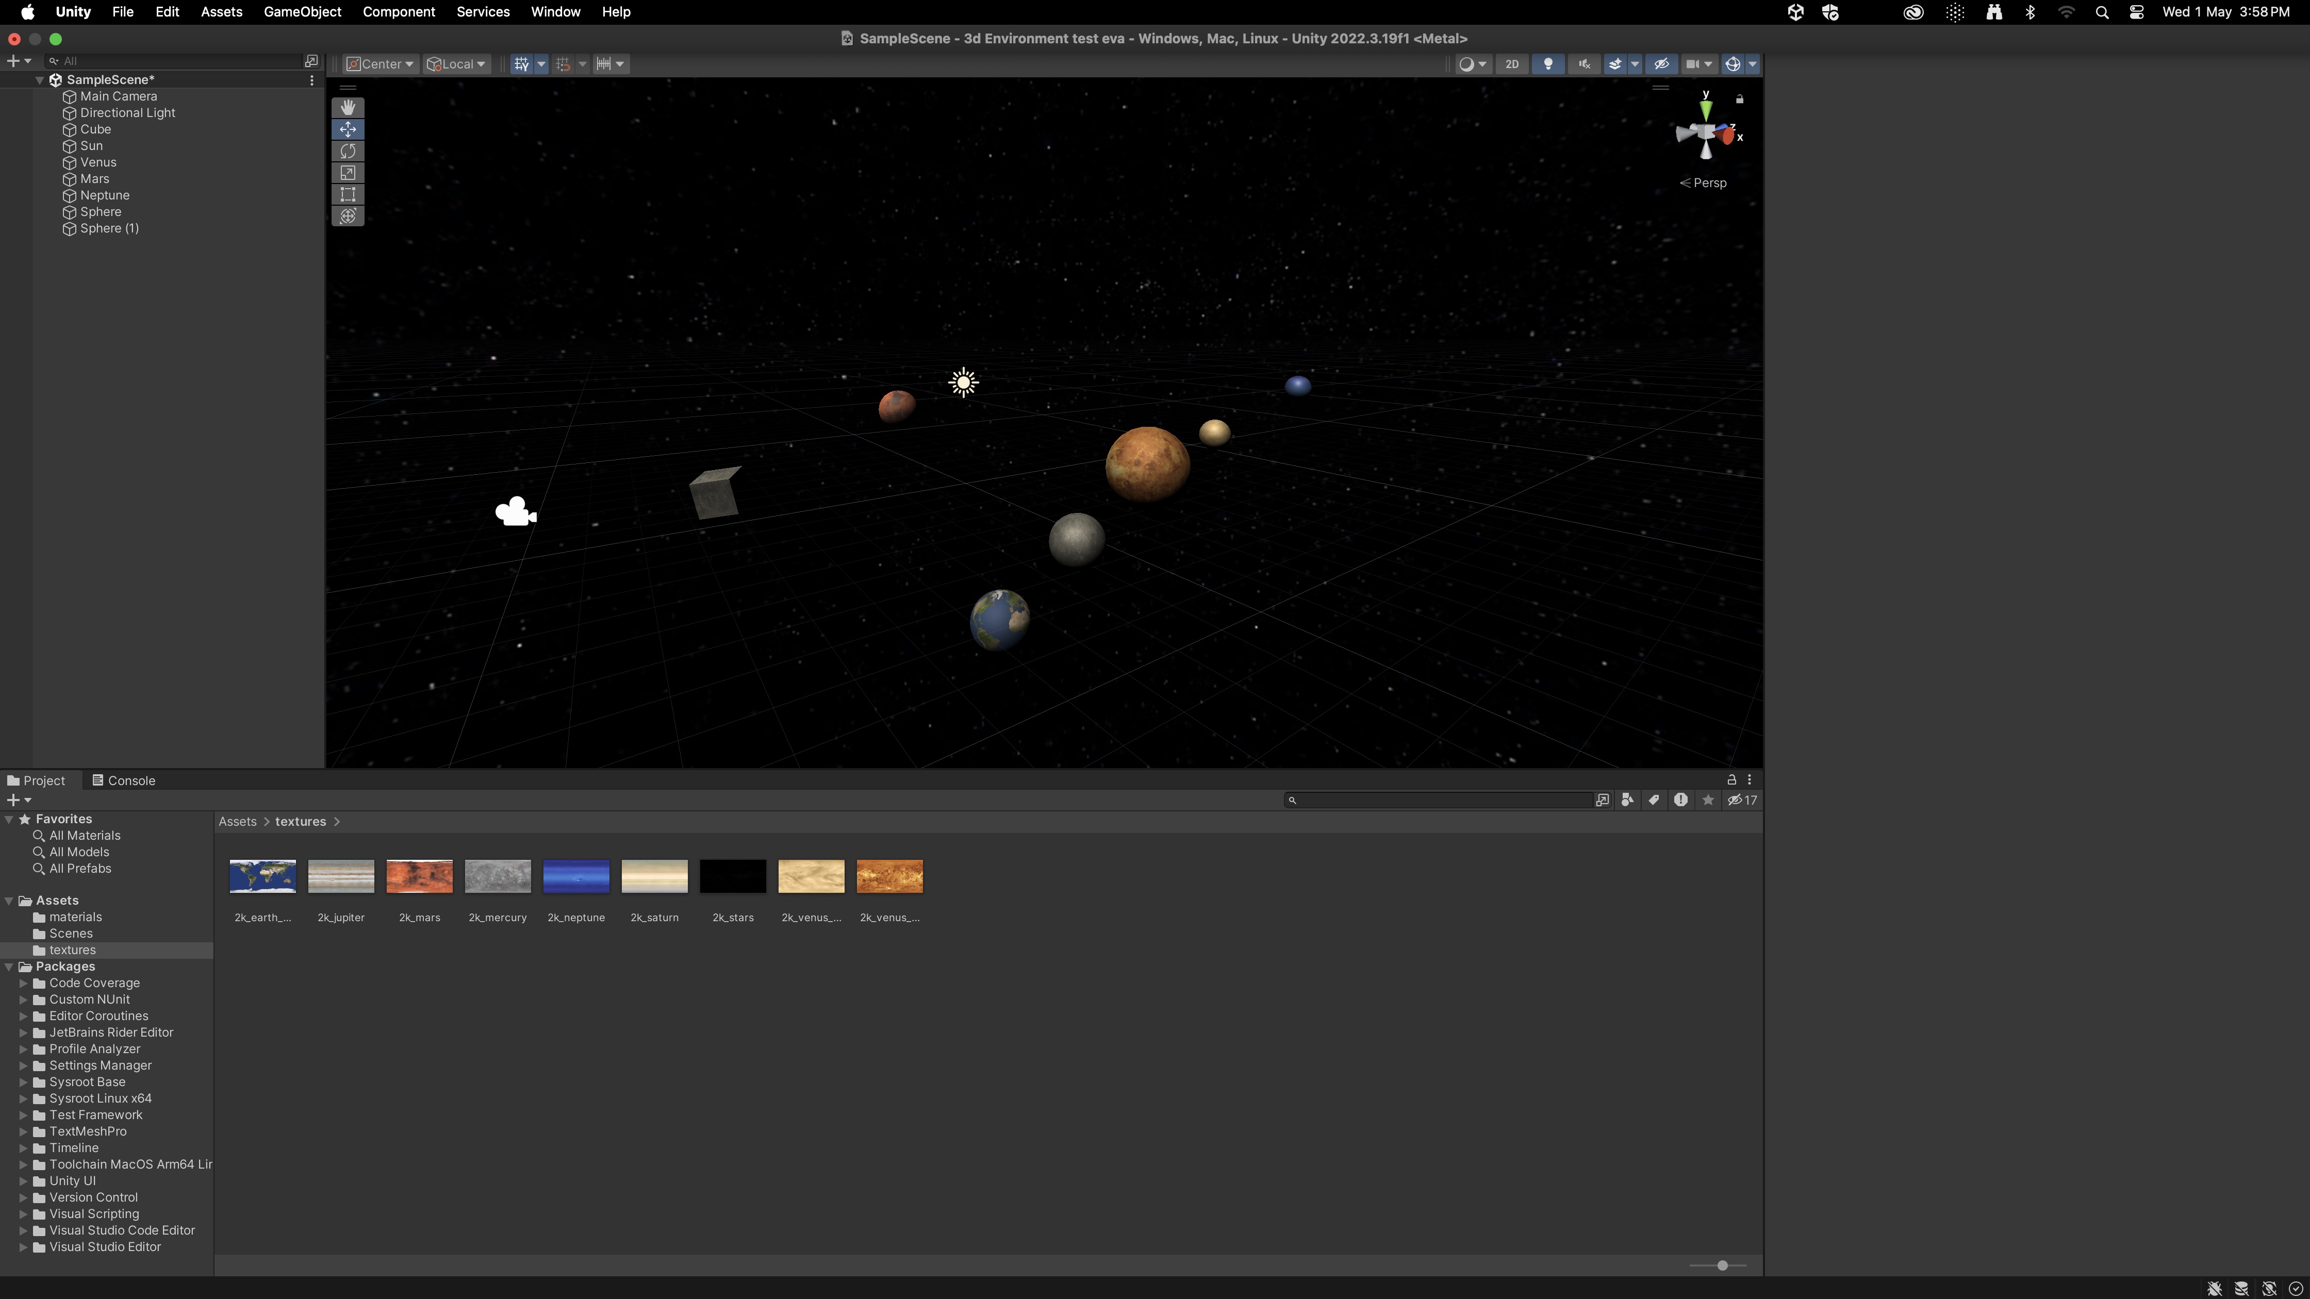Open Spotlight search in macOS menu bar
This screenshot has width=2310, height=1299.
coord(2102,12)
